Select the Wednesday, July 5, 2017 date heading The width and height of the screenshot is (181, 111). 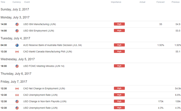tap(18, 59)
